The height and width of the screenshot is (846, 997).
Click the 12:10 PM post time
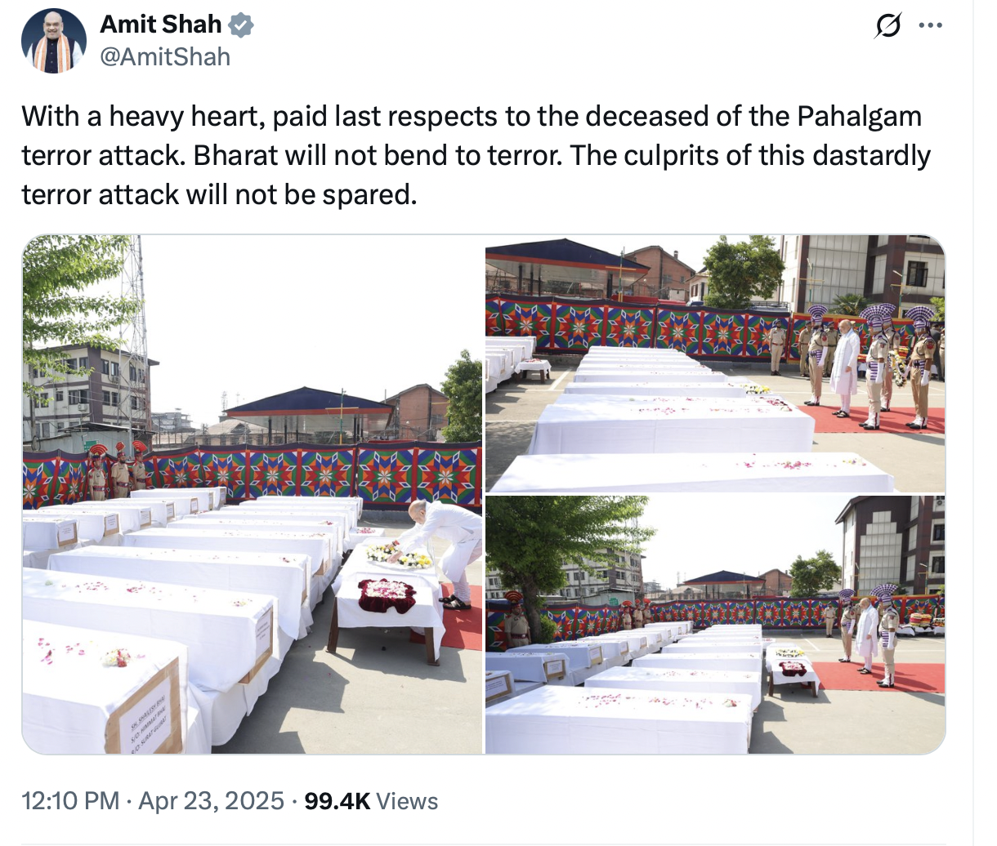pyautogui.click(x=70, y=800)
